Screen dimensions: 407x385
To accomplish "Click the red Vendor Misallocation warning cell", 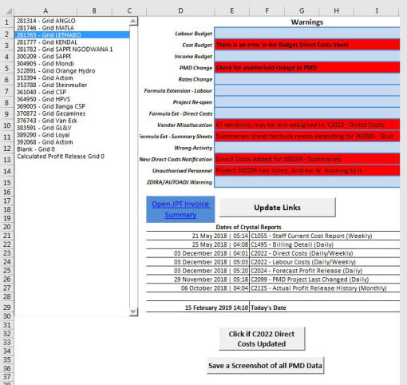I will click(307, 125).
